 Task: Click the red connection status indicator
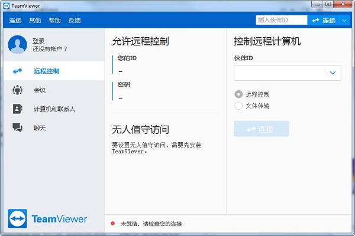(113, 224)
